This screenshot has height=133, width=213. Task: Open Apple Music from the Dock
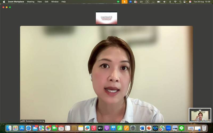coord(94,128)
